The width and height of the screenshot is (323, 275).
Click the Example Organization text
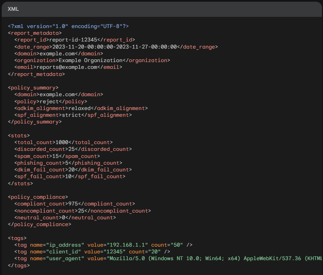click(x=91, y=60)
